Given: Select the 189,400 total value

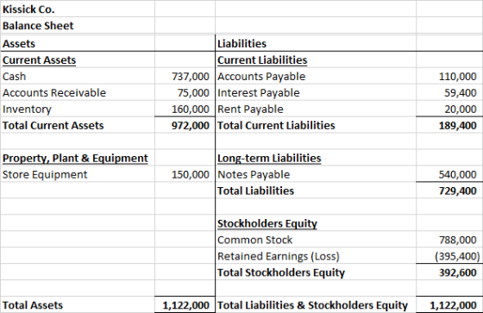Looking at the screenshot, I should pyautogui.click(x=458, y=125).
